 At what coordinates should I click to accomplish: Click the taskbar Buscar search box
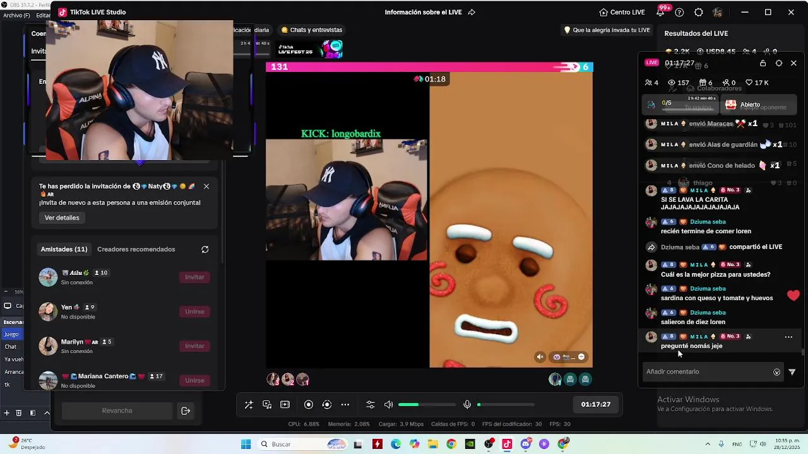[304, 444]
